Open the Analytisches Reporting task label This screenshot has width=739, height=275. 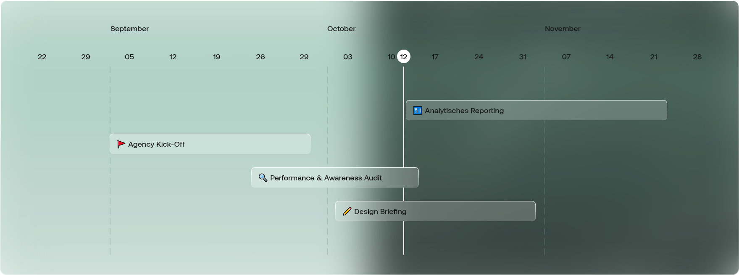pyautogui.click(x=464, y=111)
